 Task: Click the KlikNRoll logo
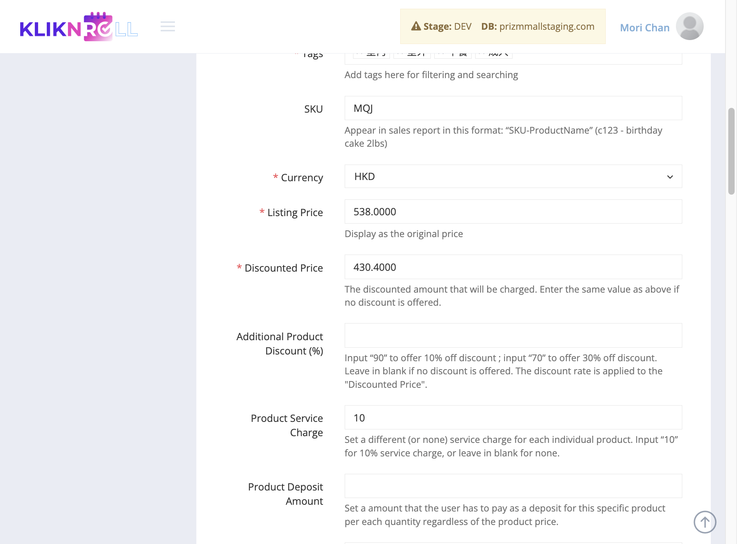pyautogui.click(x=79, y=27)
